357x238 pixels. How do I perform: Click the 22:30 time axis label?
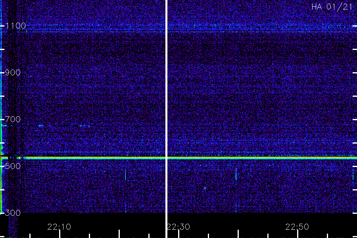[178, 227]
